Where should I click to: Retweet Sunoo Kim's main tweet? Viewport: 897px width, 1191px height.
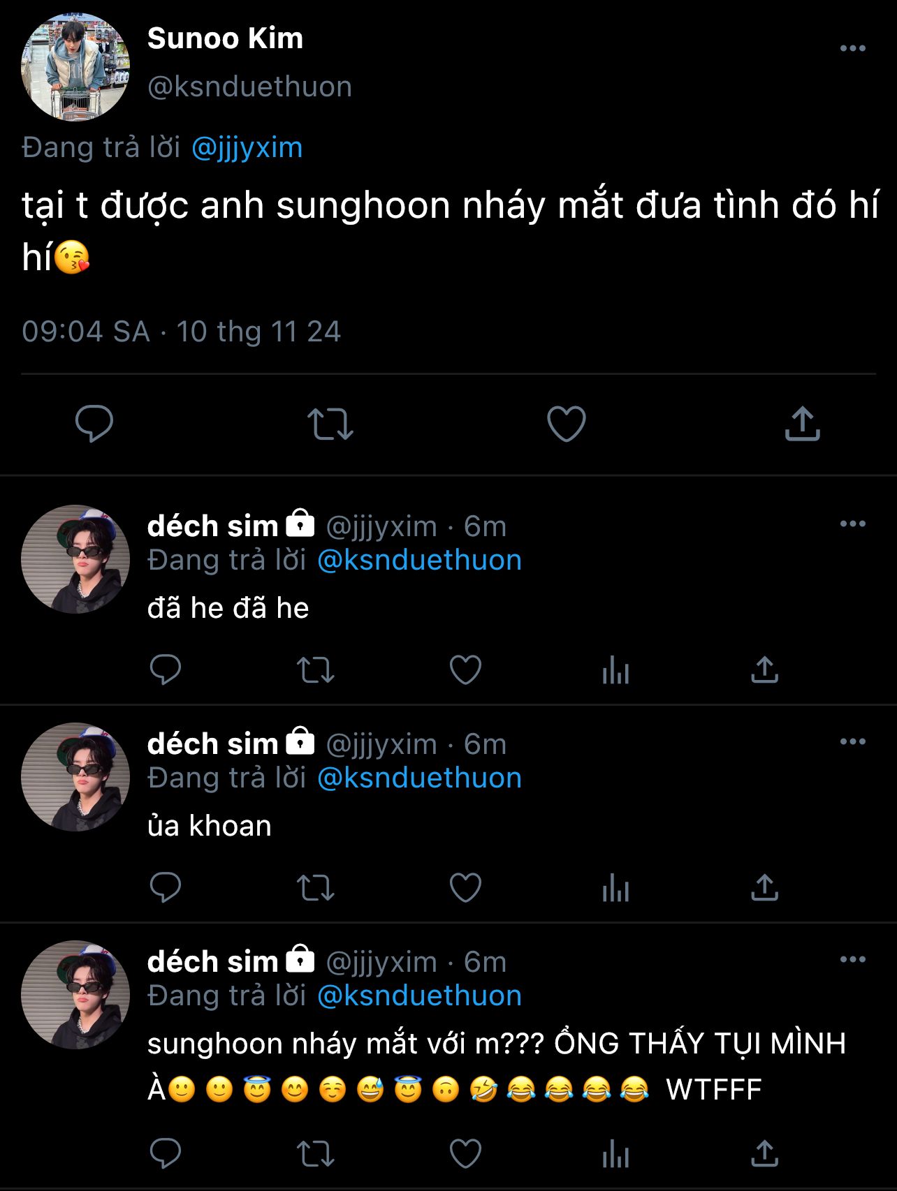coord(330,423)
